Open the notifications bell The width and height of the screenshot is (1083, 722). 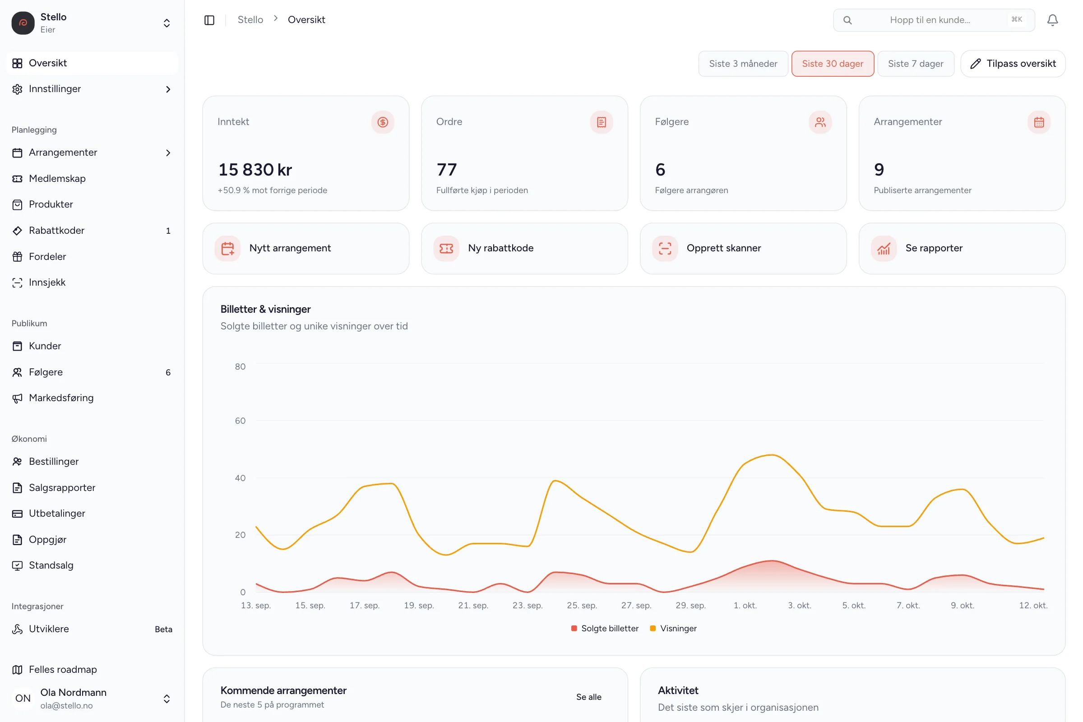tap(1052, 20)
